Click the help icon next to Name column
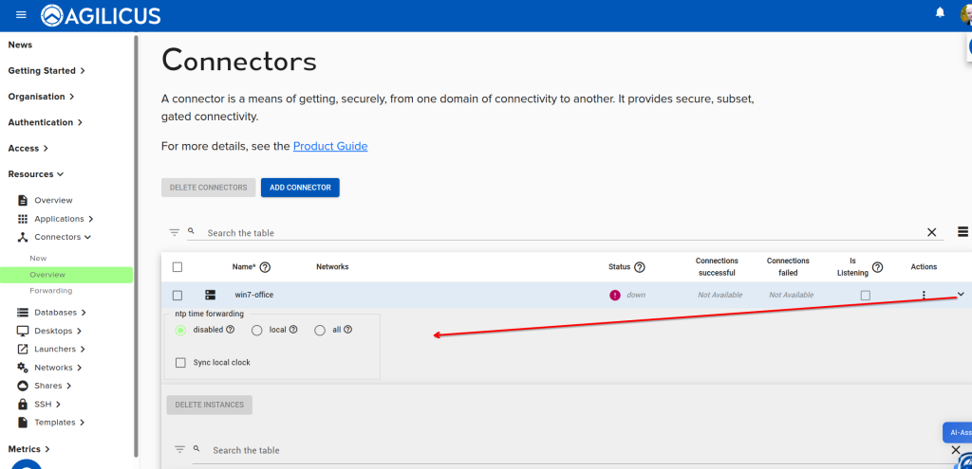 pos(265,267)
